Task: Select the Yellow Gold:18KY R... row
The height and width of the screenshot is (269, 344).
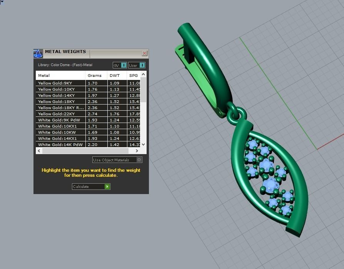Action: [88, 108]
